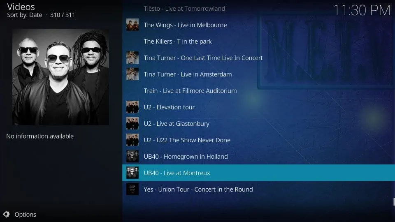This screenshot has height=222, width=395.
Task: Click the Yes Union Tour thumbnail icon
Action: click(x=132, y=189)
